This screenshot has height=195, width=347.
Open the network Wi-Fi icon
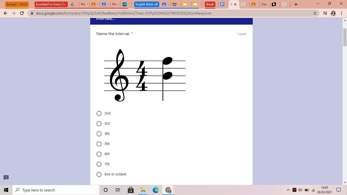tap(313, 190)
